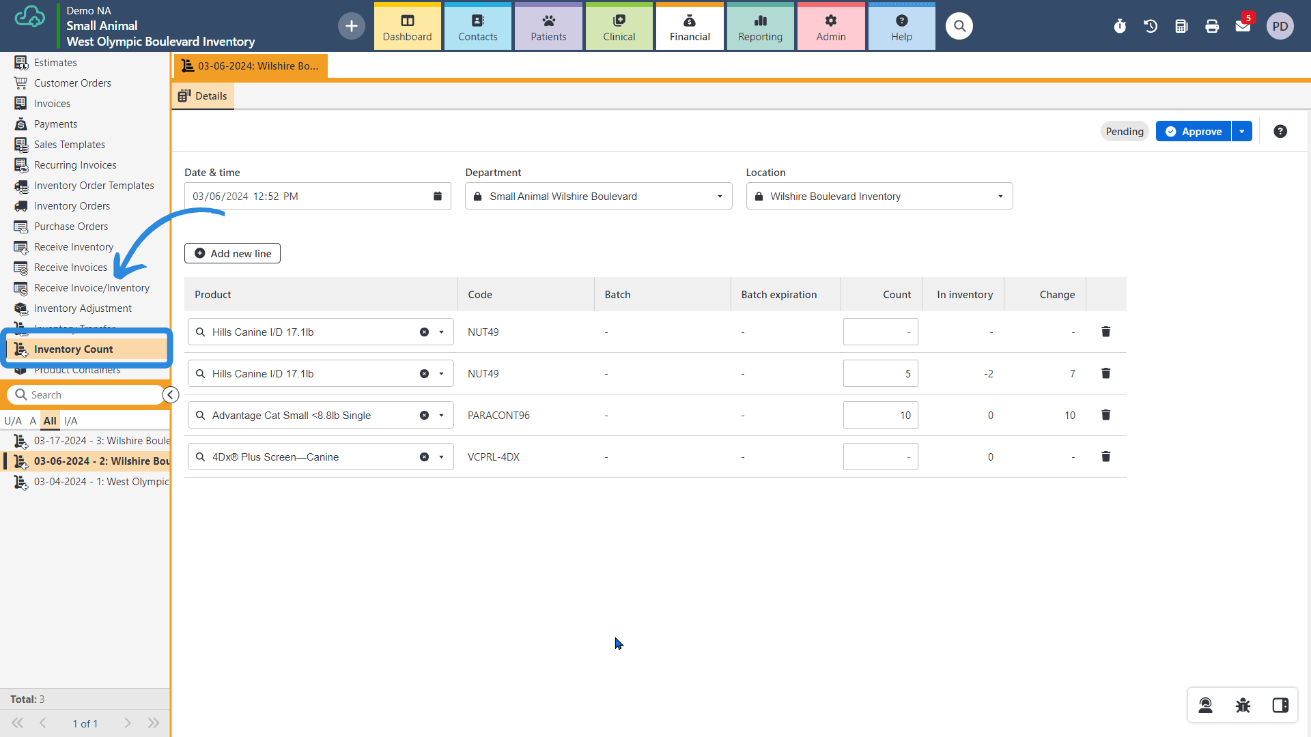Open the Reporting tab
1311x737 pixels.
760,27
